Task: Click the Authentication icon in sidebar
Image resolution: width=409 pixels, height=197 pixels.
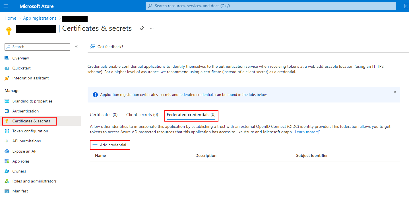Action: [x=7, y=111]
